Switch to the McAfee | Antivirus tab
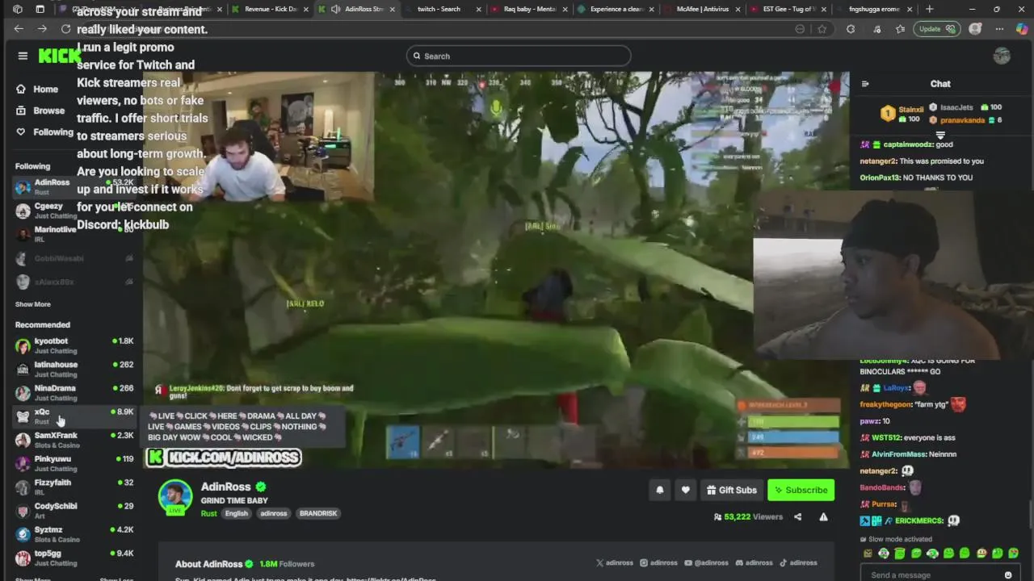 tap(701, 9)
